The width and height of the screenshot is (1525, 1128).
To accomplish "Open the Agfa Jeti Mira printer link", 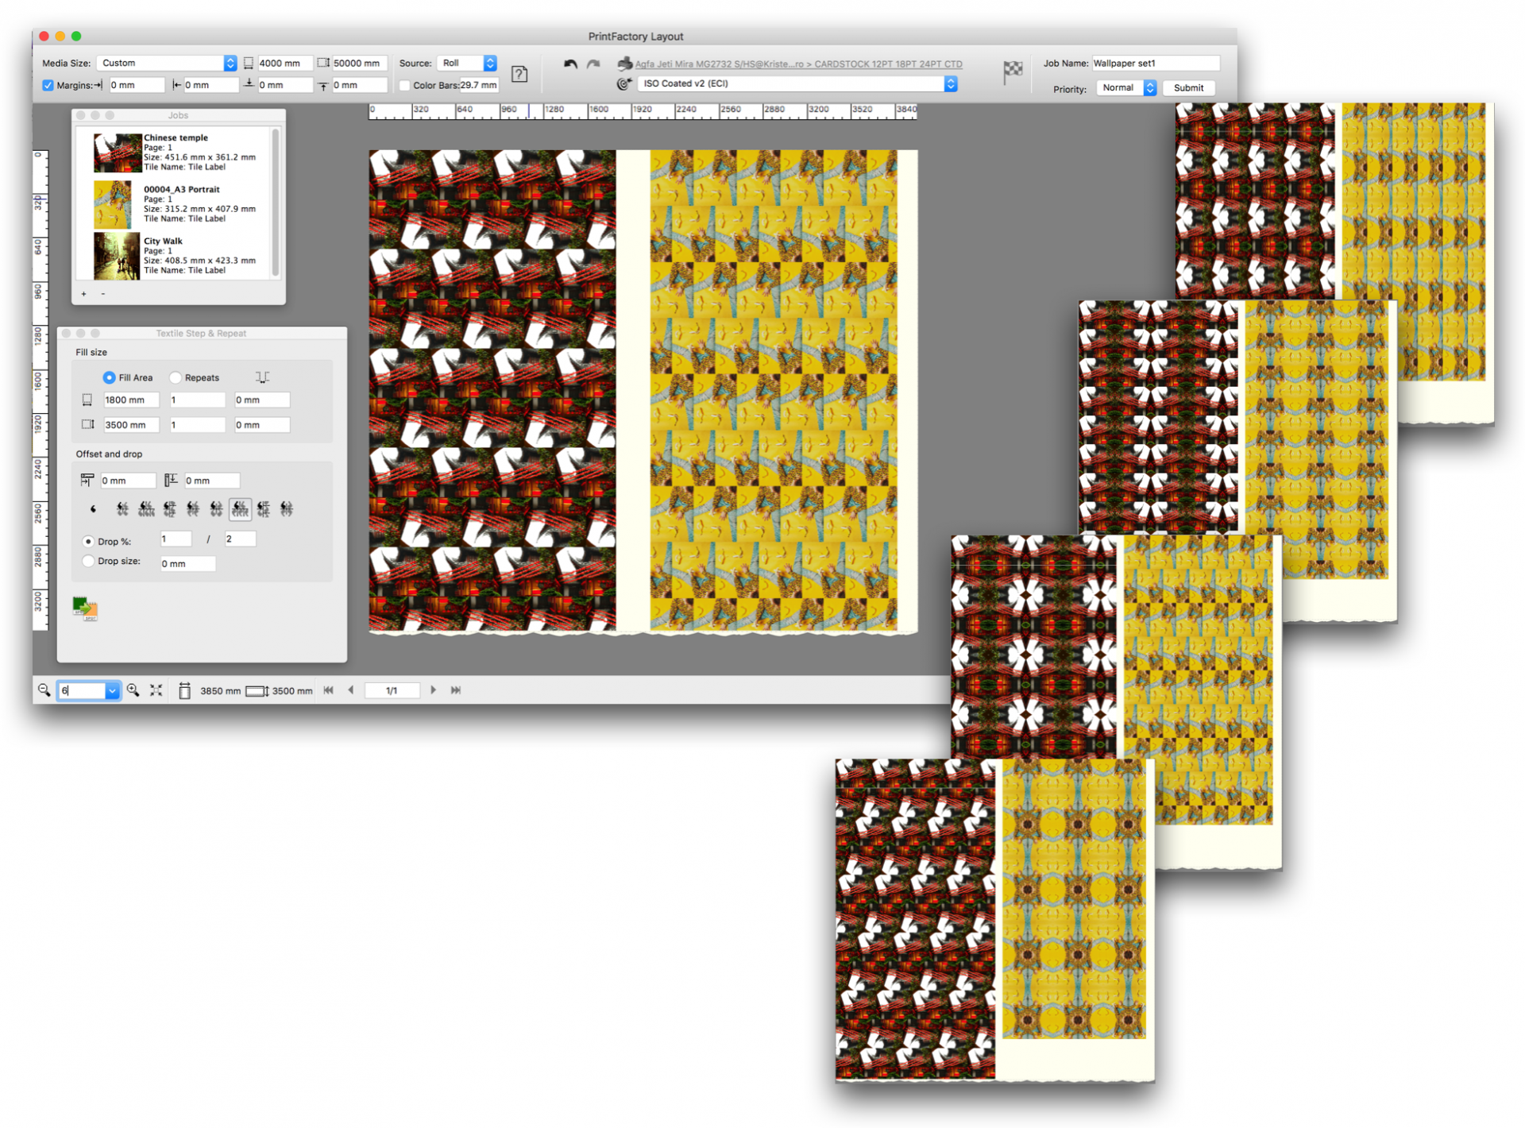I will tap(797, 64).
